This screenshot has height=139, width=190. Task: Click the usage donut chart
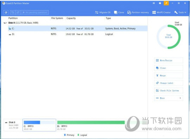[169, 37]
